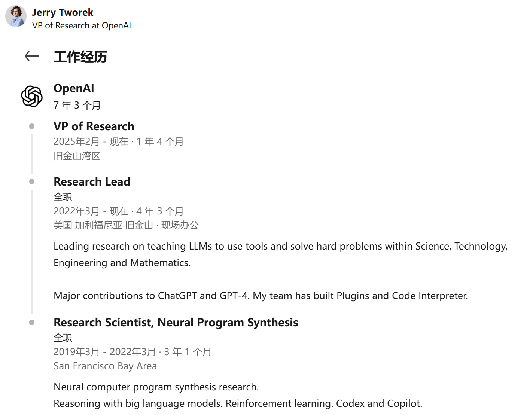Click the Leading research on teaching LLMs description
The width and height of the screenshot is (530, 415).
click(x=281, y=254)
